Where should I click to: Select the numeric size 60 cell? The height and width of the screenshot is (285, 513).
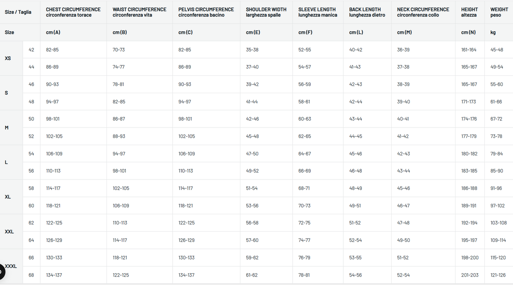(x=31, y=206)
